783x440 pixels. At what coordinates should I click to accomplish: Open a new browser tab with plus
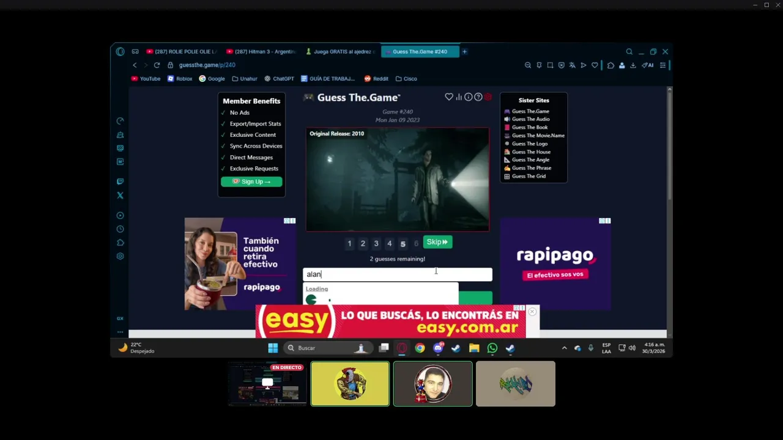coord(464,52)
